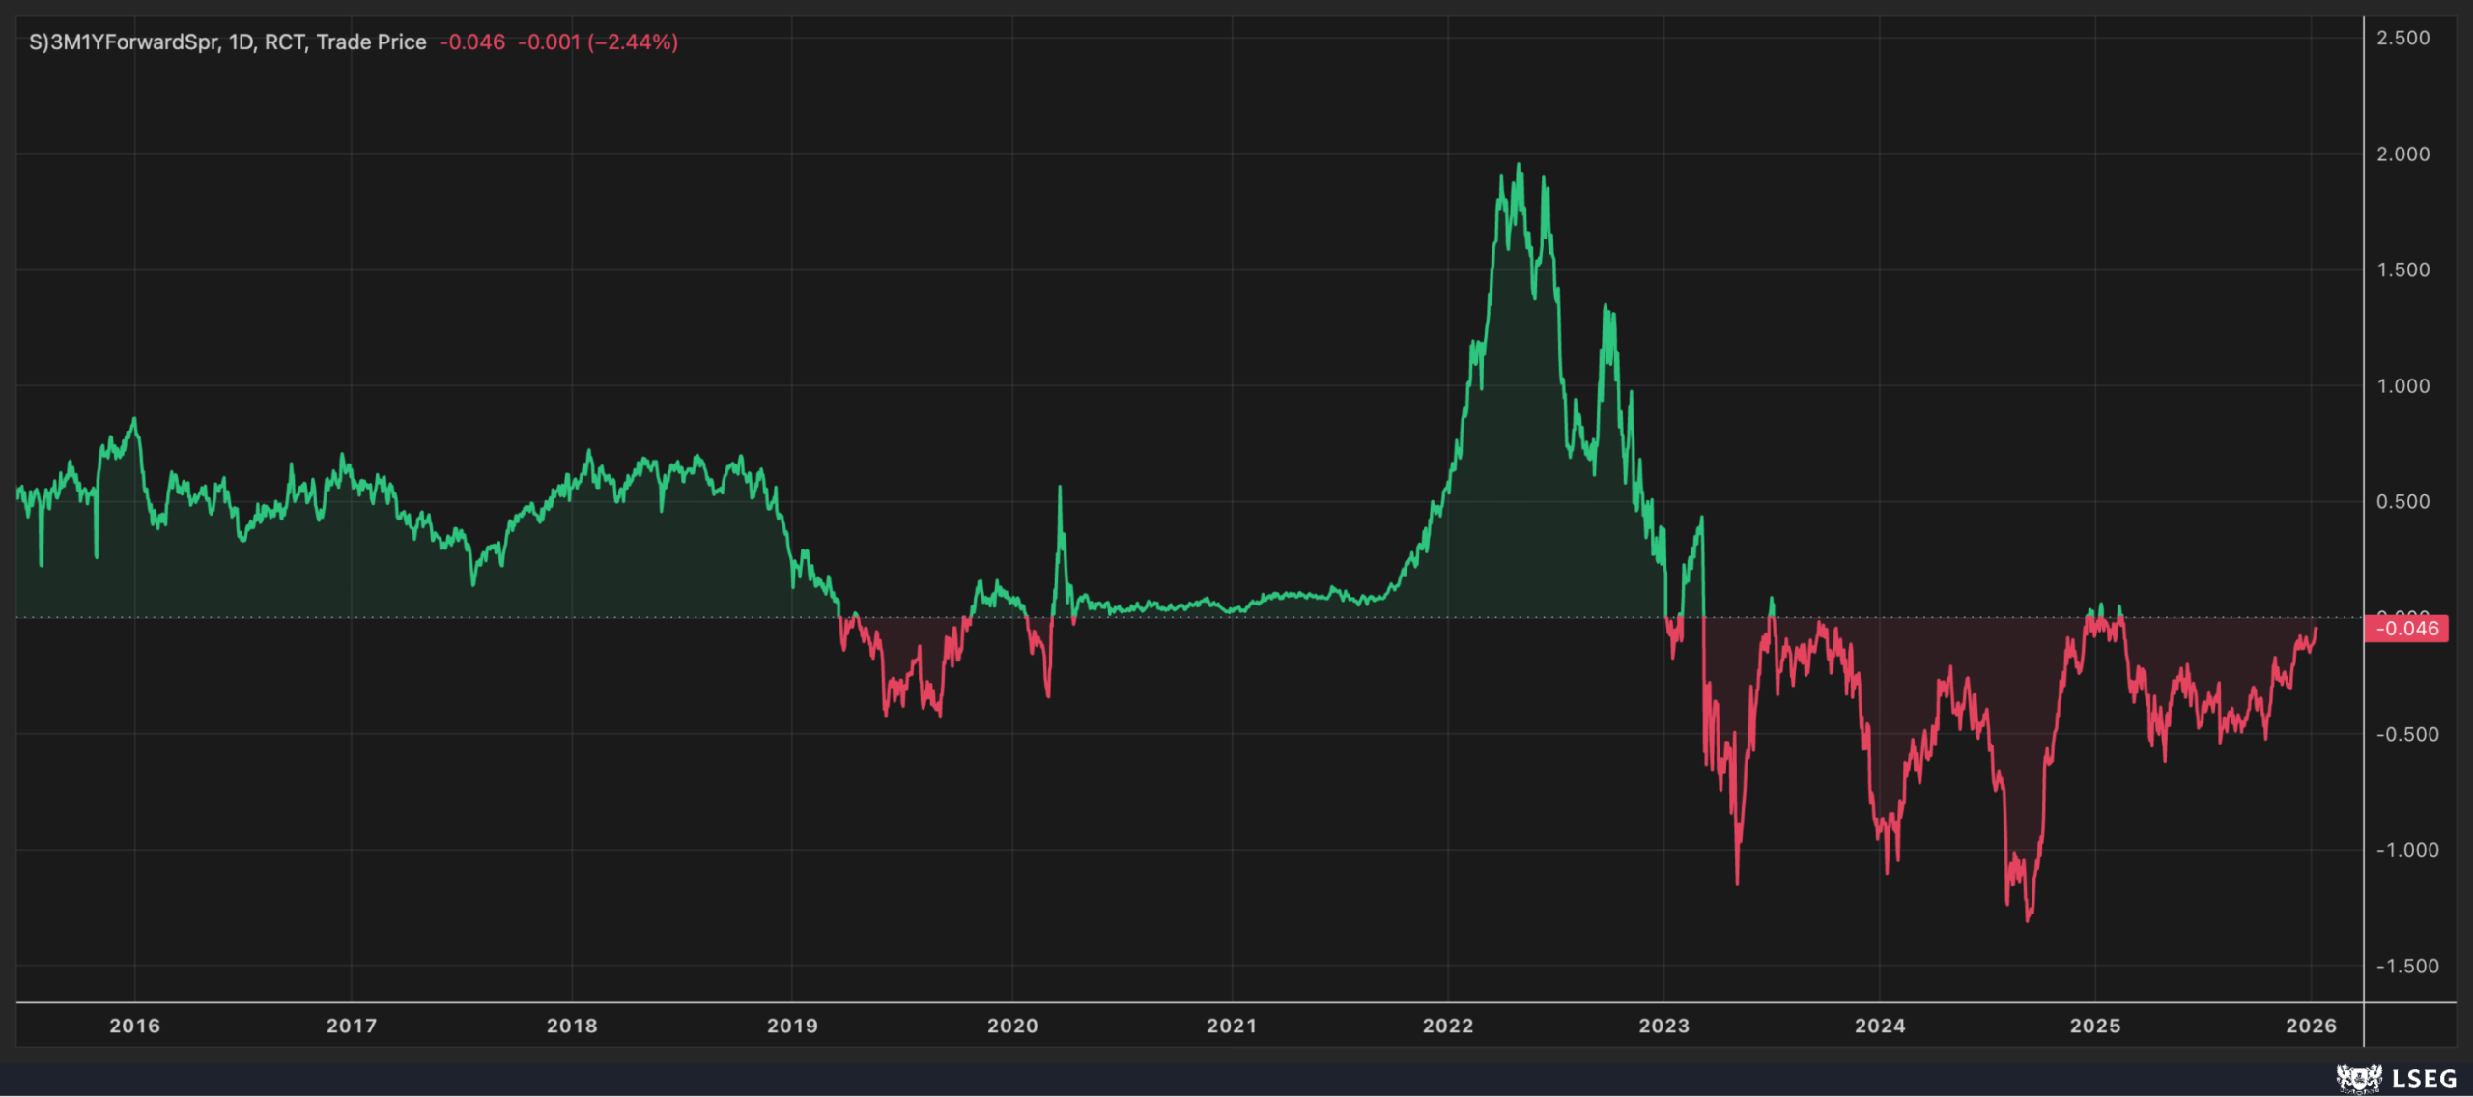Click the red -0.046 price tag on axis
This screenshot has height=1097, width=2473.
click(2406, 629)
